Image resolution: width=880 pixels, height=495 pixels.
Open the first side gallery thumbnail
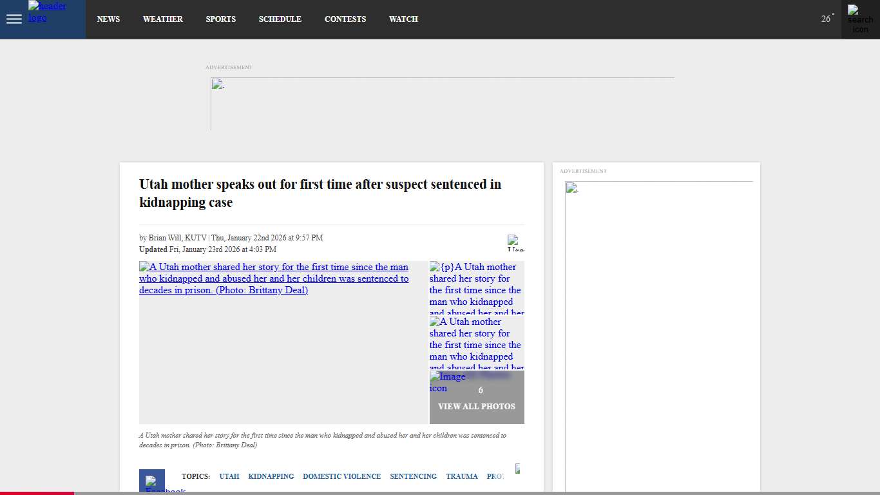477,287
